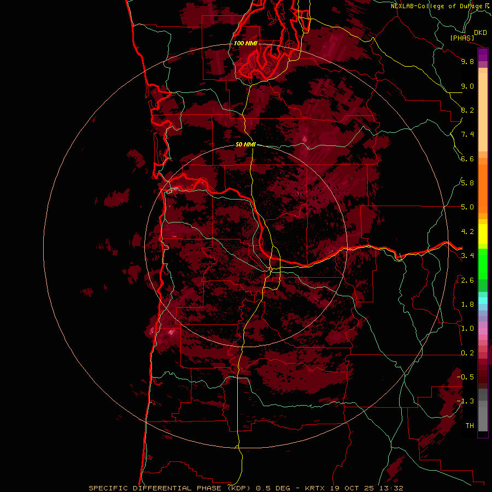Screen dimensions: 492x492
Task: Click the 7.4 value on the scale
Action: pyautogui.click(x=467, y=134)
